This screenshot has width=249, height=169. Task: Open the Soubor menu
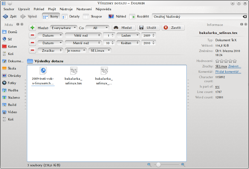[x=9, y=9]
